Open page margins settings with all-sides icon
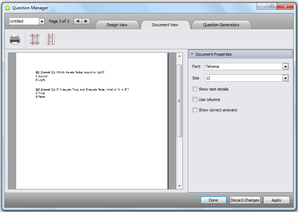The image size is (298, 212). tap(34, 39)
